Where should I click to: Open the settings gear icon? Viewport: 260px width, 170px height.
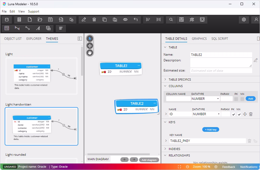click(244, 19)
